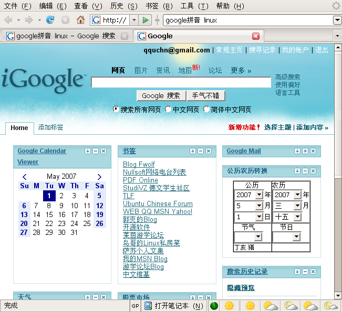Open the 节日 dropdown
This screenshot has height=312, width=342.
296,236
